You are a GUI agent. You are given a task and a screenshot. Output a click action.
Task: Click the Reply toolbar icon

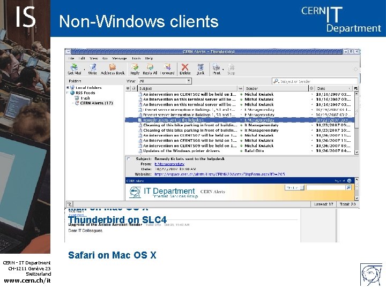(135, 67)
